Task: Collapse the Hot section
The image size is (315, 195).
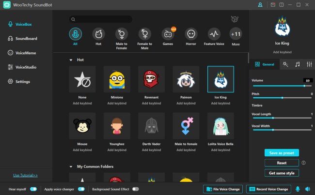Action: [71, 60]
